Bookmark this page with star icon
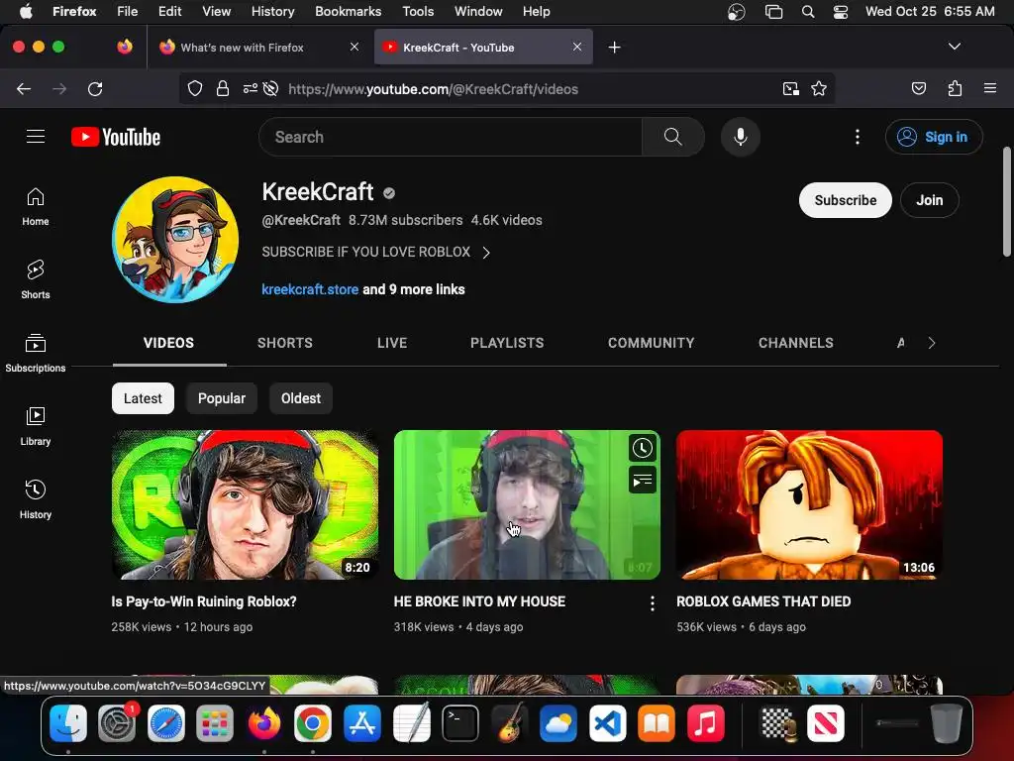 click(819, 88)
